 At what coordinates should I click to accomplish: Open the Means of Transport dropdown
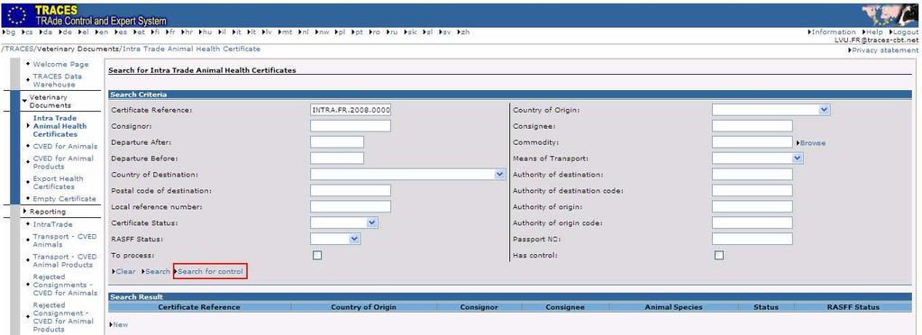(757, 158)
